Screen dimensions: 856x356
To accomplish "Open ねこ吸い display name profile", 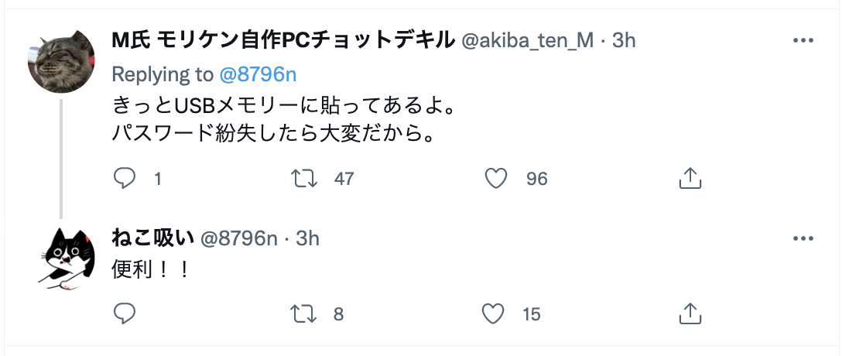I will coord(153,239).
